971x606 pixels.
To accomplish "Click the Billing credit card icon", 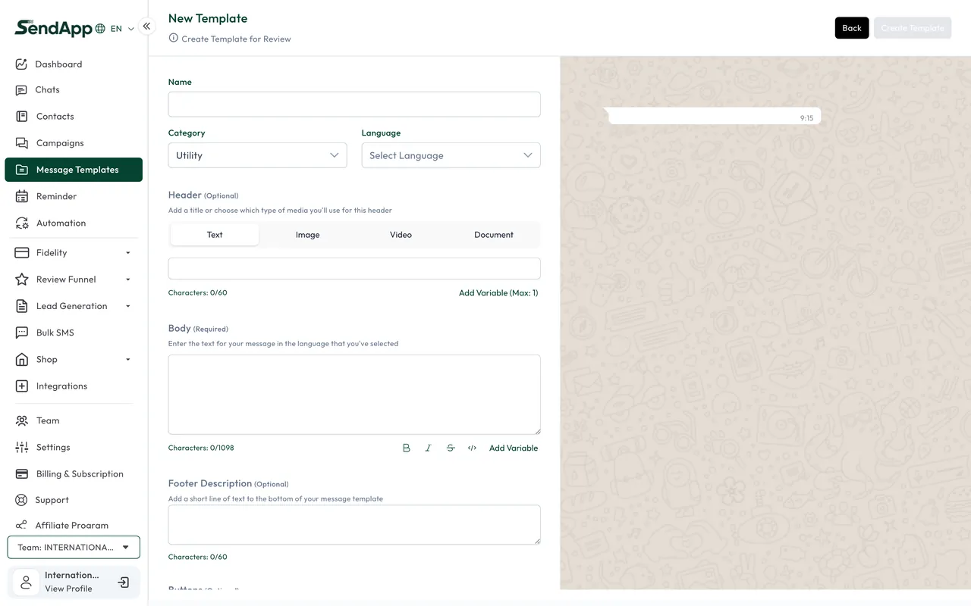I will (21, 474).
